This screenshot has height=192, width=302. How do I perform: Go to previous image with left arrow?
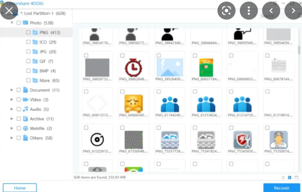coord(271,11)
